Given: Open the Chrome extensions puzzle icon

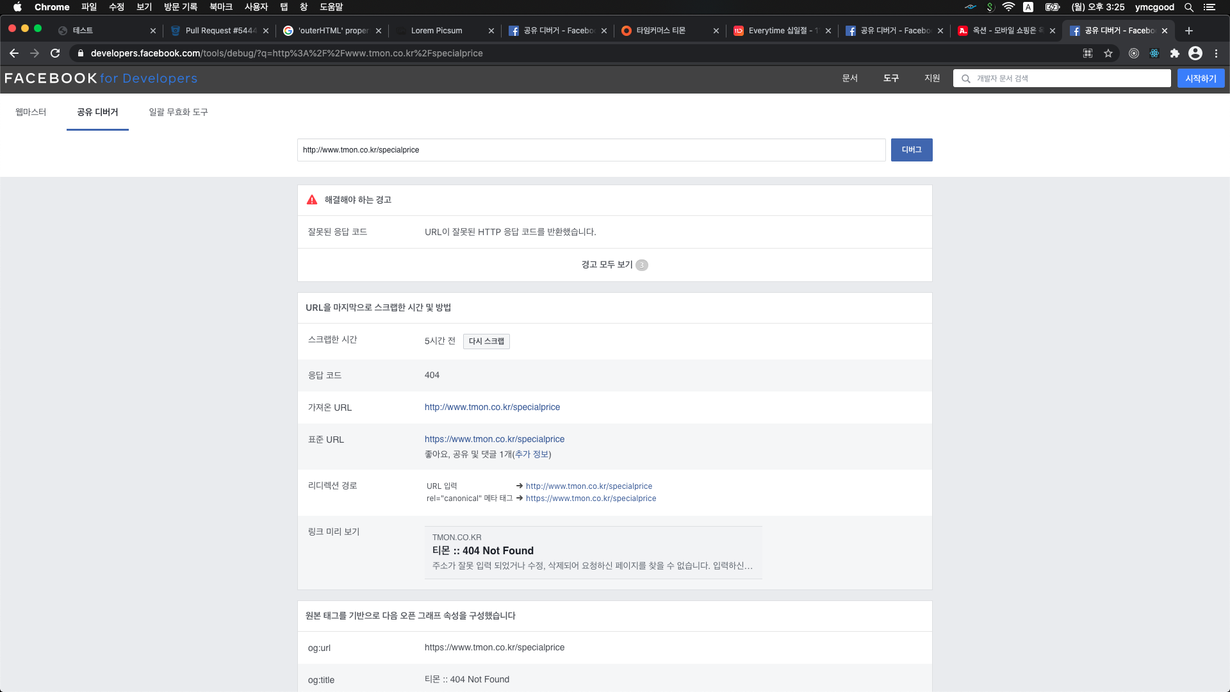Looking at the screenshot, I should click(1175, 53).
